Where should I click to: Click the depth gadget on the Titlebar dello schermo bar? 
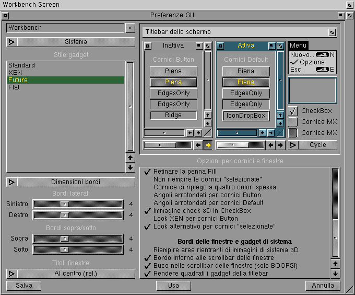[332, 32]
